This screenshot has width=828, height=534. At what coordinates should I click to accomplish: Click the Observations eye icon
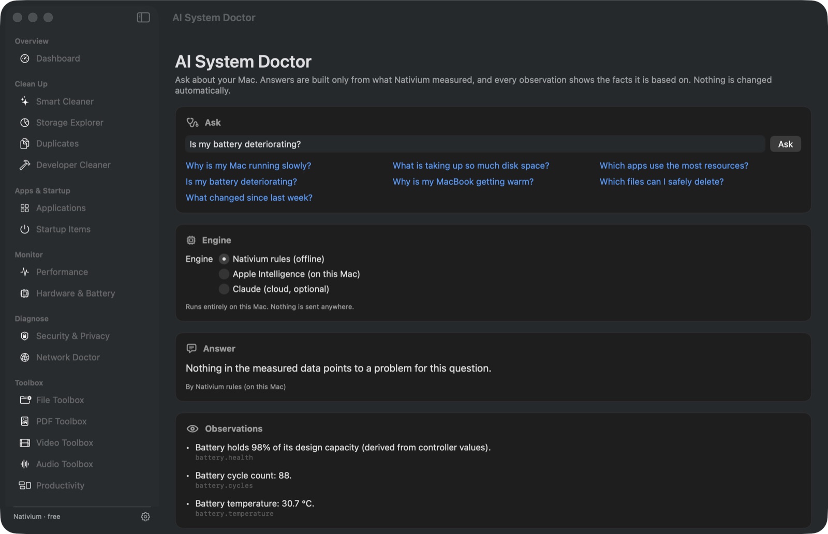192,428
